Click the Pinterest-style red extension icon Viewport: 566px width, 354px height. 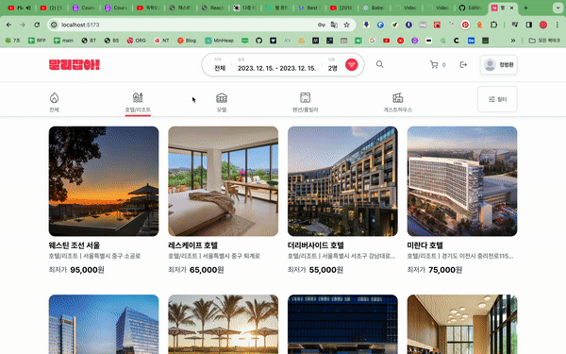465,25
